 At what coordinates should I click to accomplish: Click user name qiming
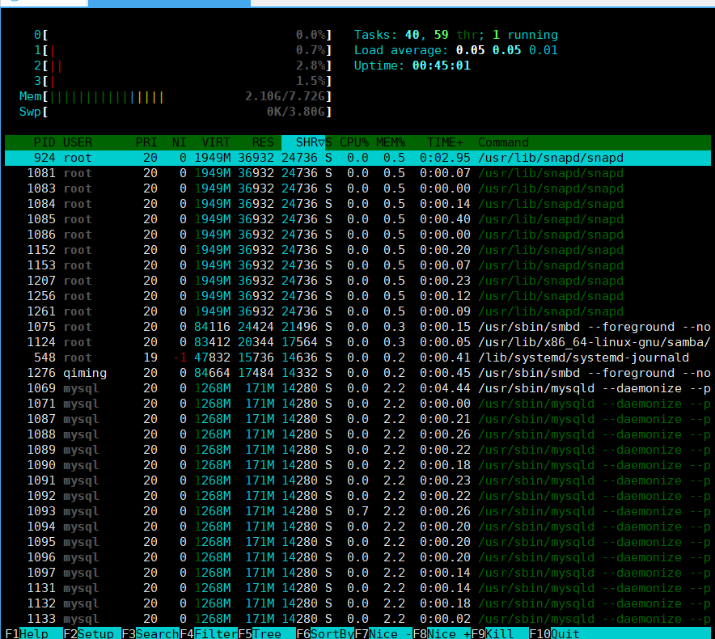(85, 373)
